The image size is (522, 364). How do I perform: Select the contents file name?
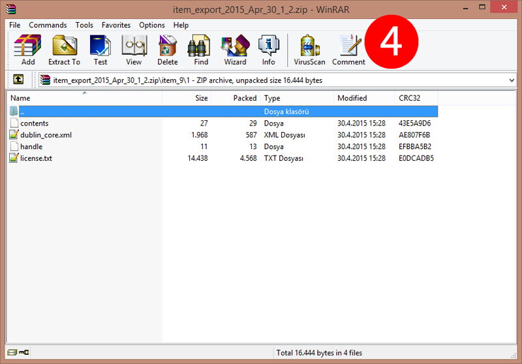(35, 124)
